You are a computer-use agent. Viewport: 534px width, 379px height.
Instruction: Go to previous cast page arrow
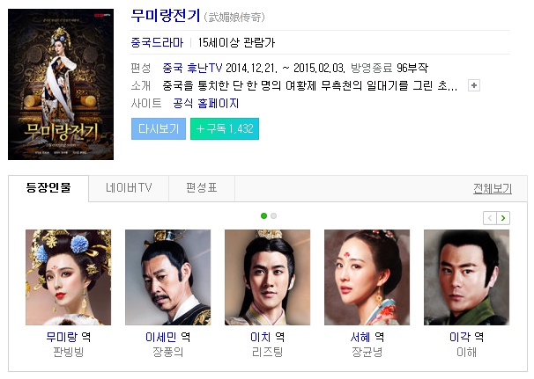click(490, 218)
